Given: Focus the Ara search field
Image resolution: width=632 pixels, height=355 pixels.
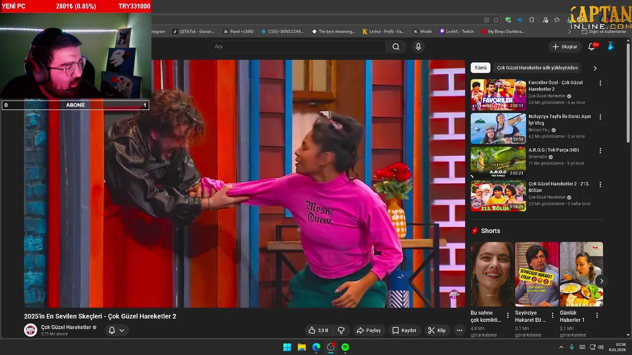Looking at the screenshot, I should (298, 47).
